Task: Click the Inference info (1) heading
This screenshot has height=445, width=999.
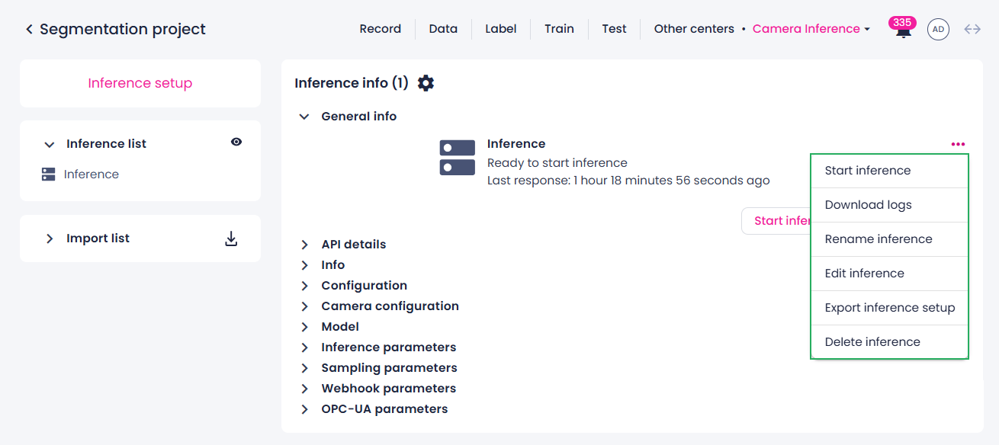Action: [352, 83]
